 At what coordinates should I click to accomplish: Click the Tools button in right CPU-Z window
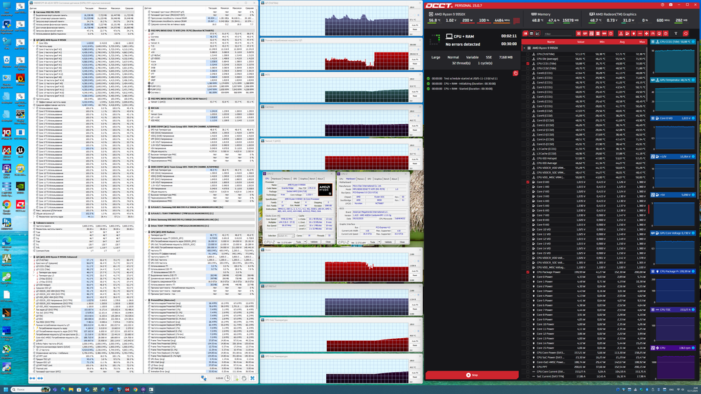click(372, 242)
